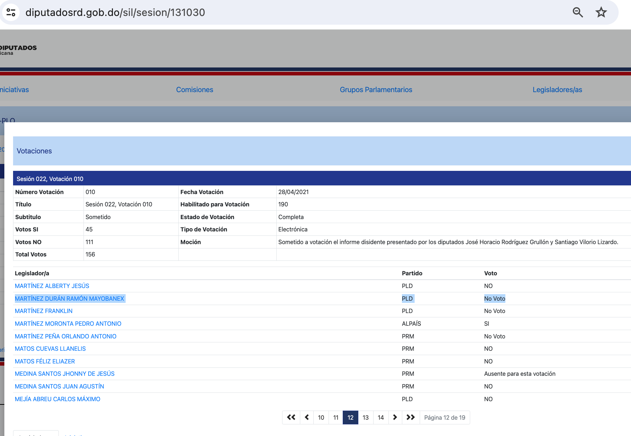This screenshot has height=436, width=631.
Task: Go to next page arrow
Action: [x=395, y=418]
